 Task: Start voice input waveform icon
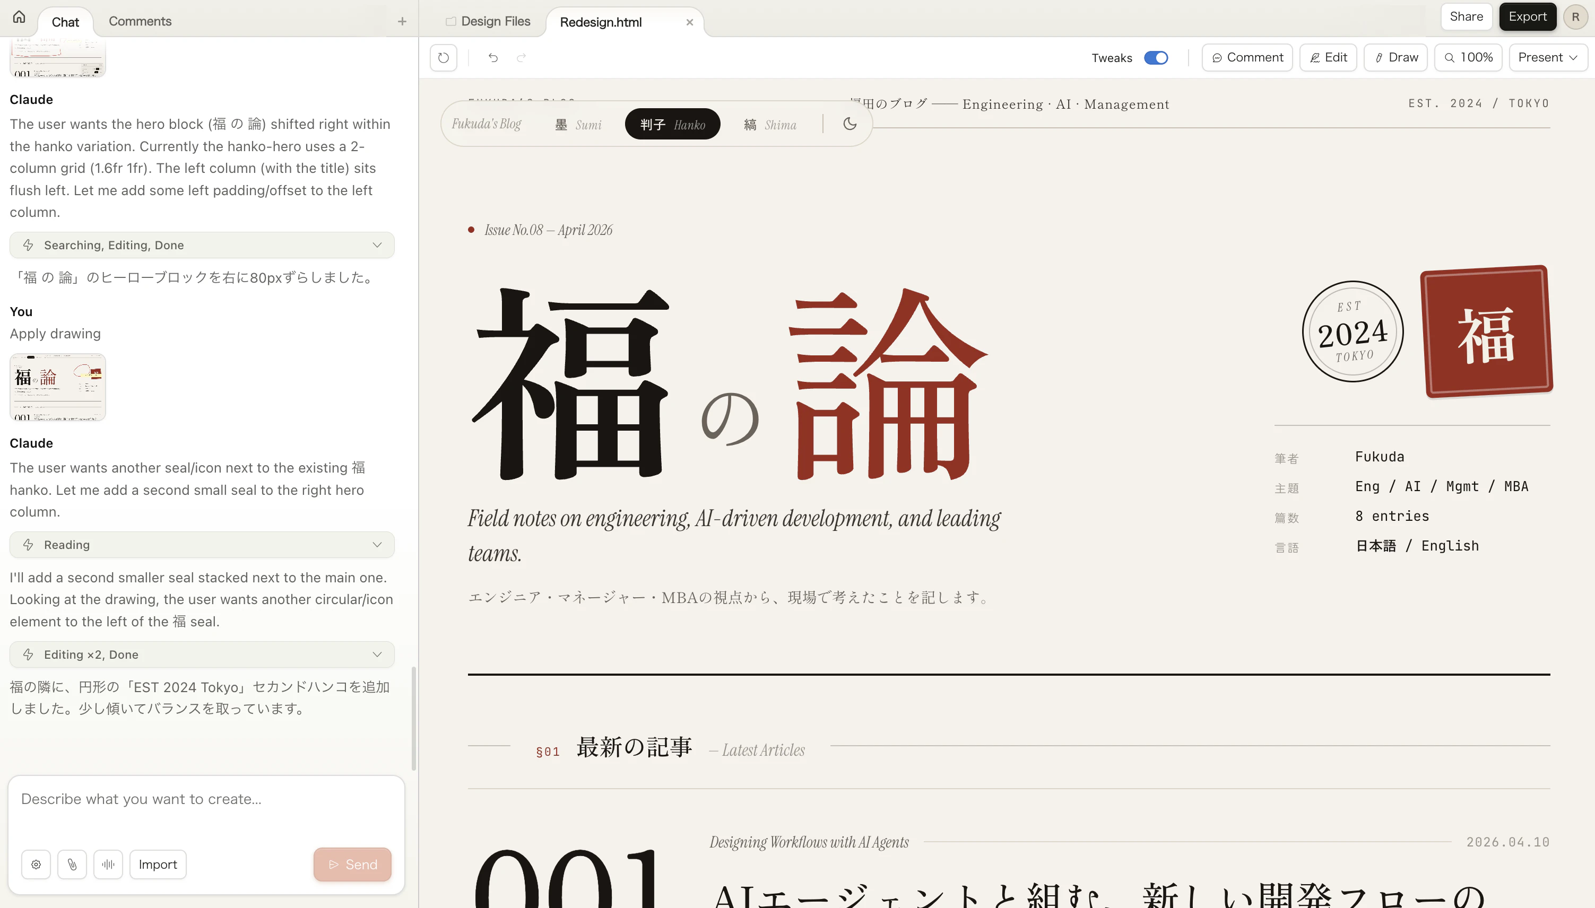108,865
